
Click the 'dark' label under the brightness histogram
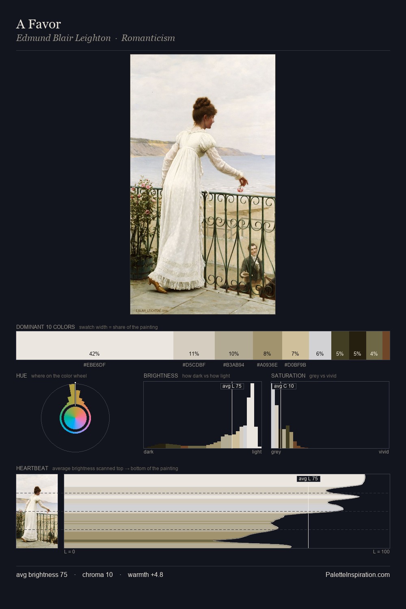coord(149,452)
